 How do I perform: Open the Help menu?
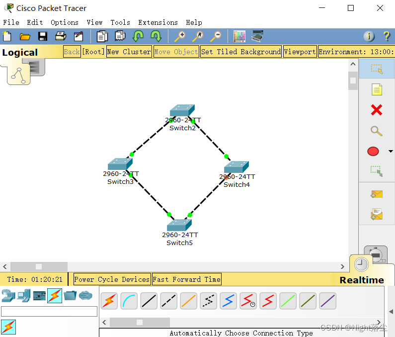click(x=194, y=22)
